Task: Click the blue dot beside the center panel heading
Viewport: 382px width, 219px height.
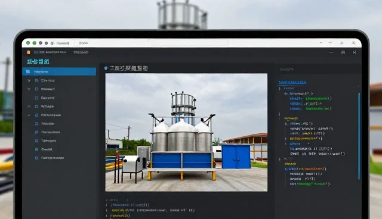Action: click(x=106, y=68)
